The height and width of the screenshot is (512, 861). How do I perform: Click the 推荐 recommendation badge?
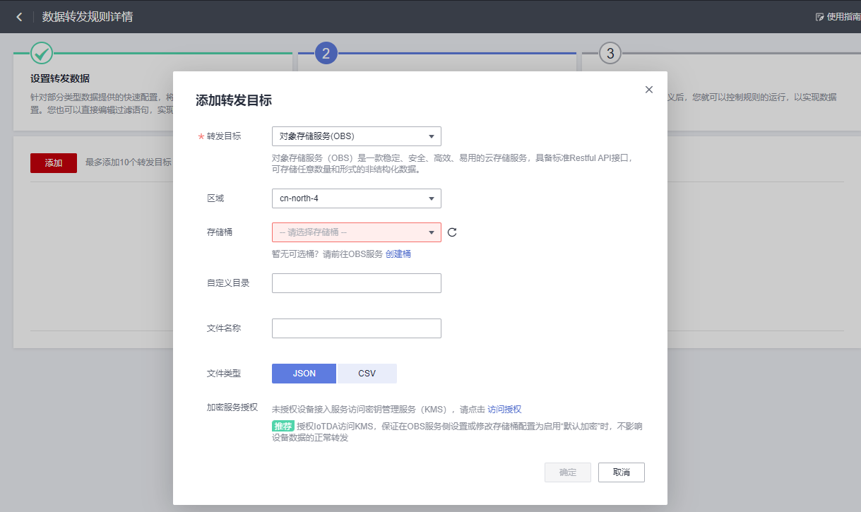[282, 426]
